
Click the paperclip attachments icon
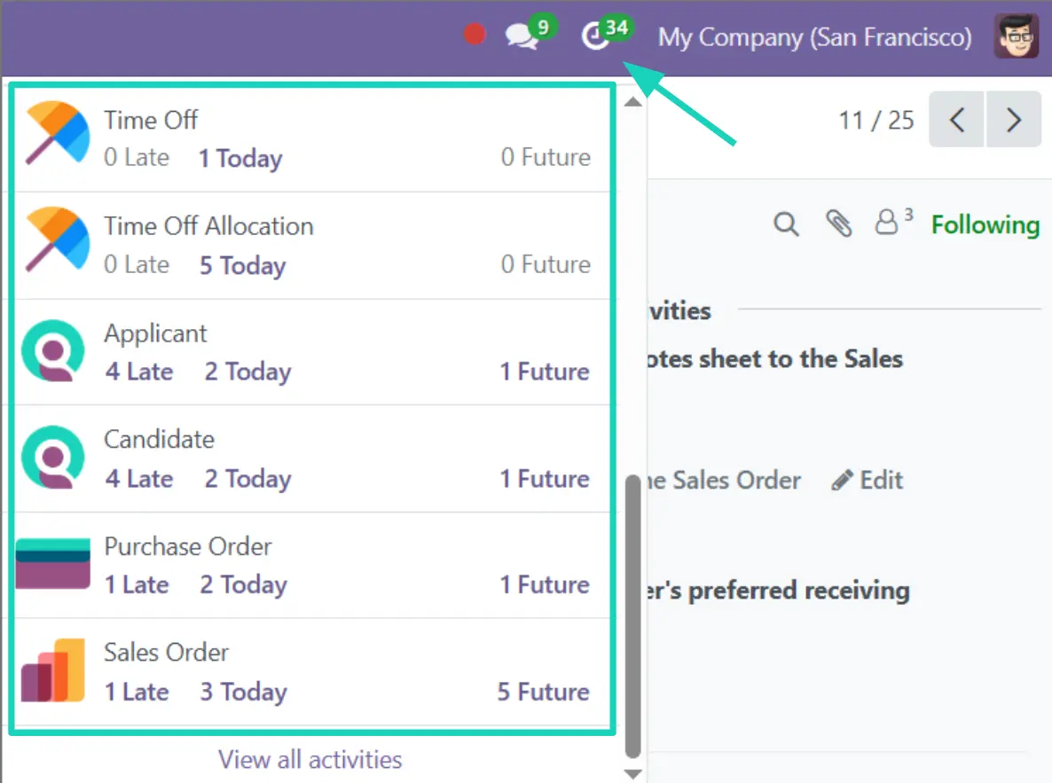coord(838,224)
